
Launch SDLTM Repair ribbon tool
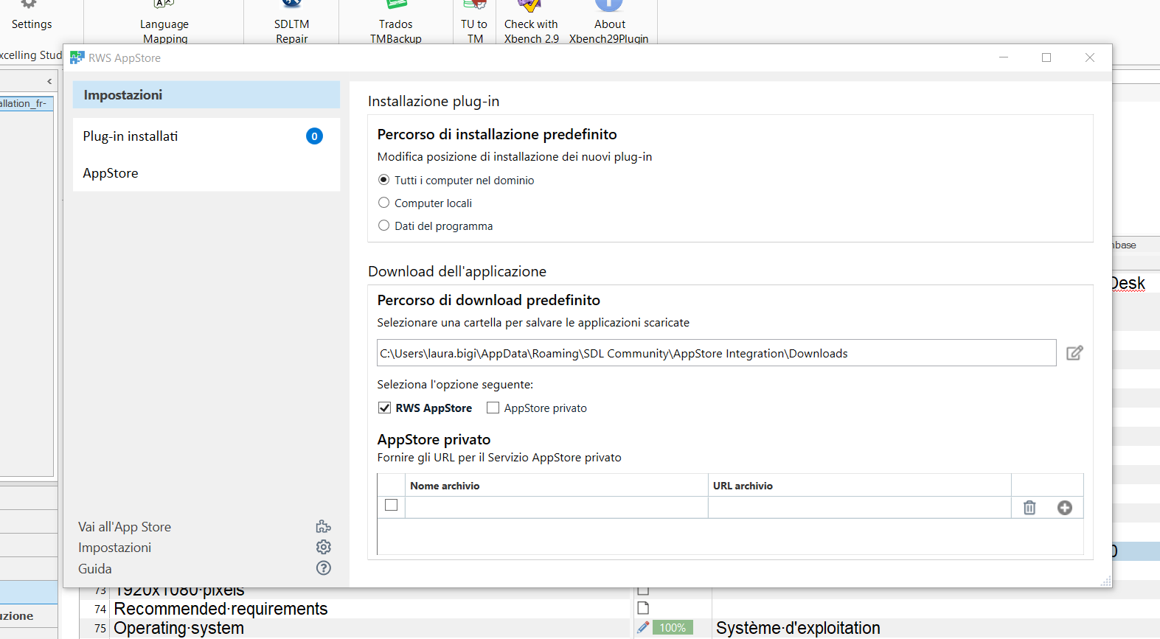(292, 22)
